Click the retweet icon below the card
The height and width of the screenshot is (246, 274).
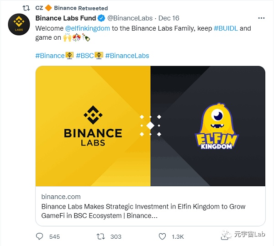pos(101,236)
